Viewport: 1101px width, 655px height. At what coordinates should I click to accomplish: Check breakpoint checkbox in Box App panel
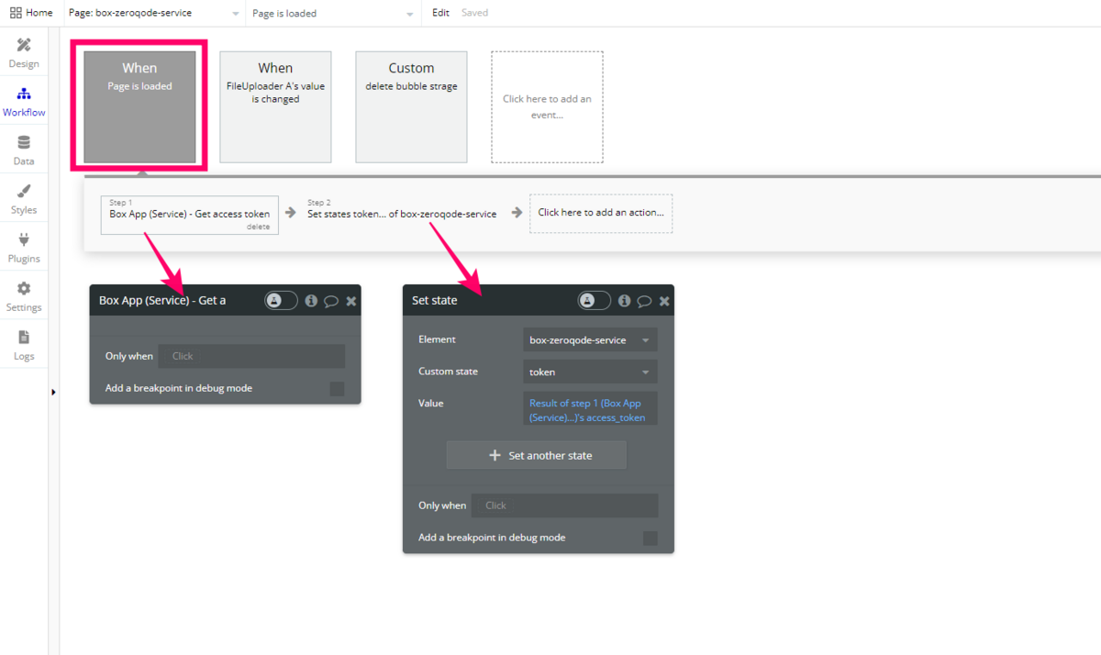pyautogui.click(x=337, y=389)
